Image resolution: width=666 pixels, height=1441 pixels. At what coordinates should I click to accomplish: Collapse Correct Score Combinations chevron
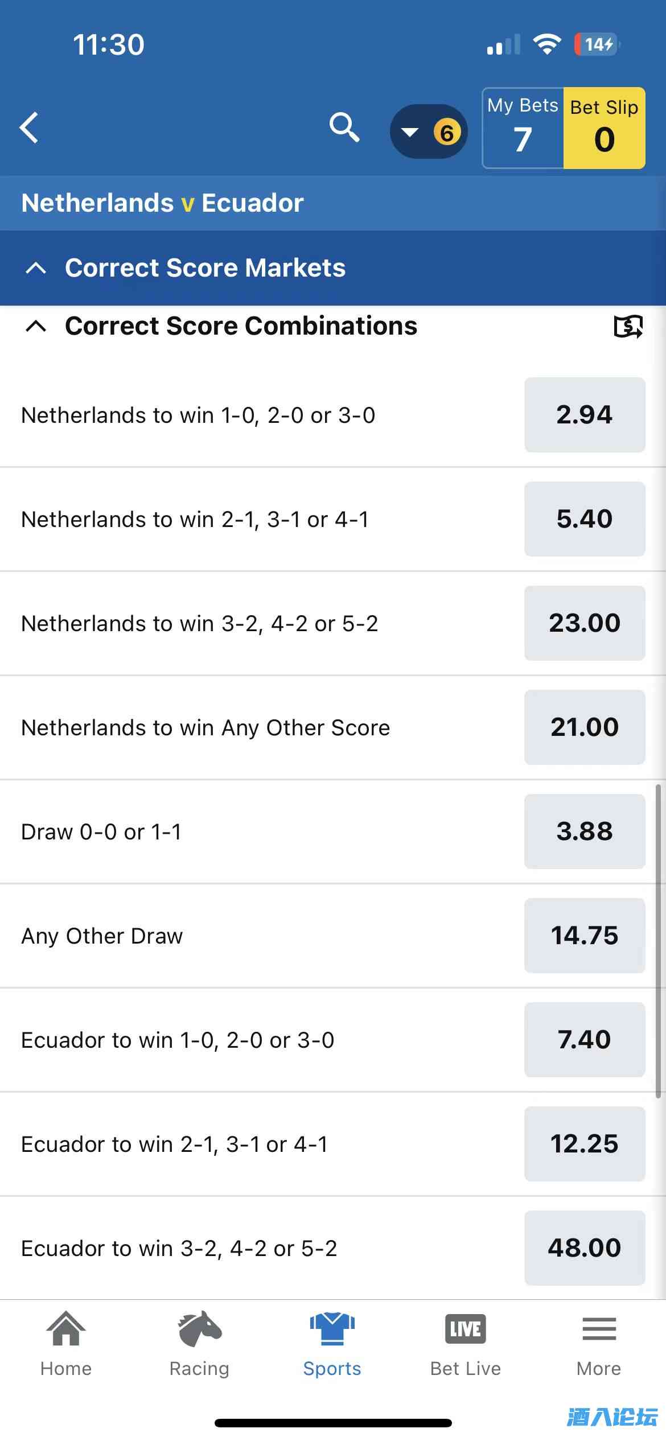pyautogui.click(x=36, y=327)
